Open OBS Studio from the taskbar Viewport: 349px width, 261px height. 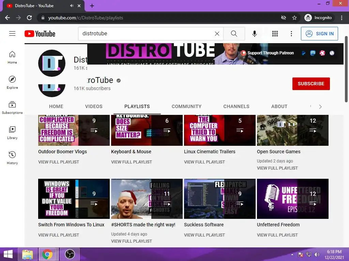[70, 254]
